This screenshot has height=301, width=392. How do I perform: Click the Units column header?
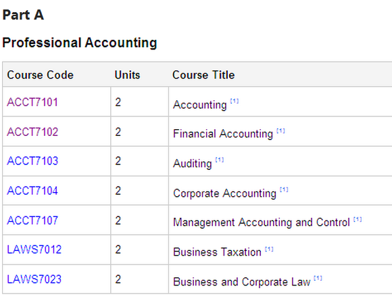pos(127,75)
